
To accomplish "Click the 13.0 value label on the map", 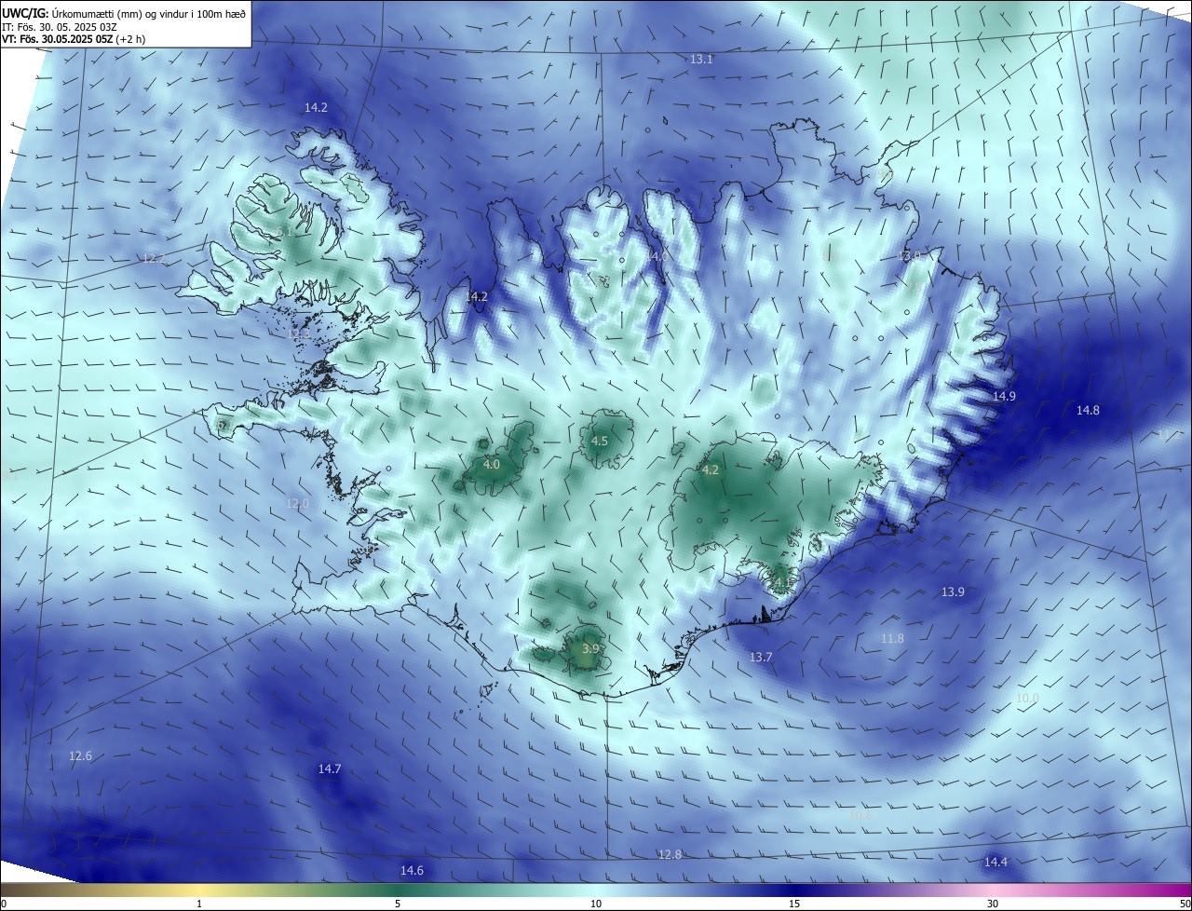I will 909,255.
